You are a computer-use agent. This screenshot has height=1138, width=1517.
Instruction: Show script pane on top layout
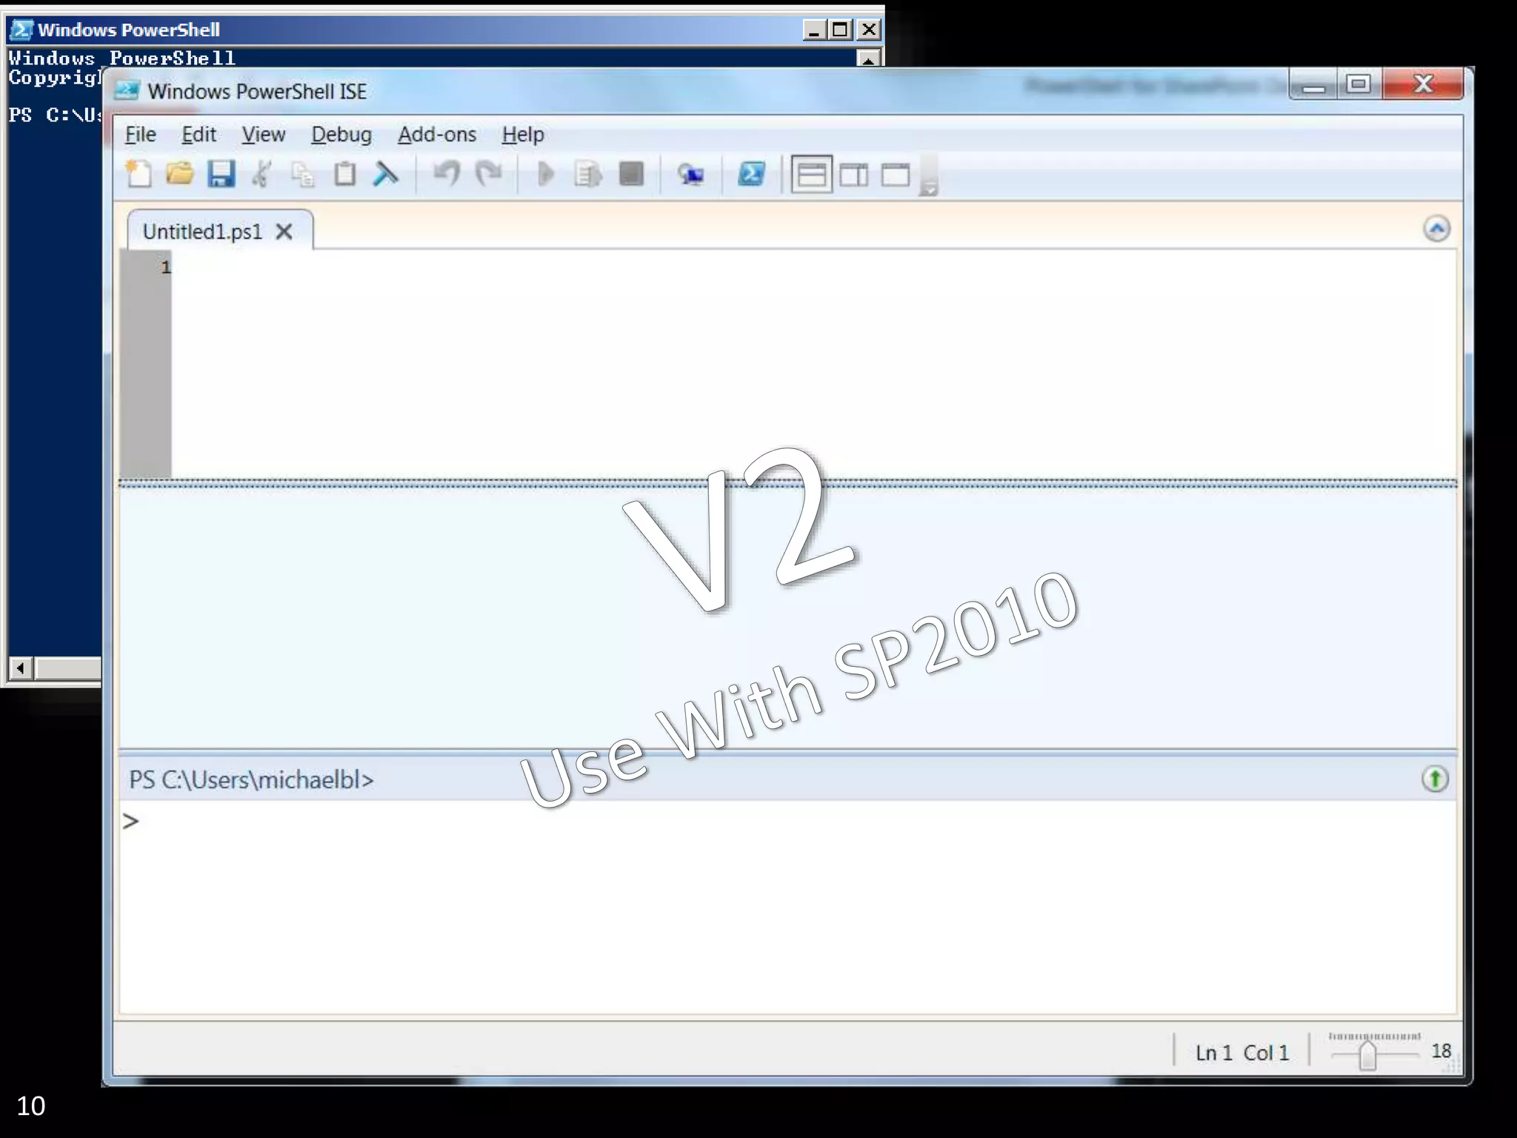pos(811,176)
